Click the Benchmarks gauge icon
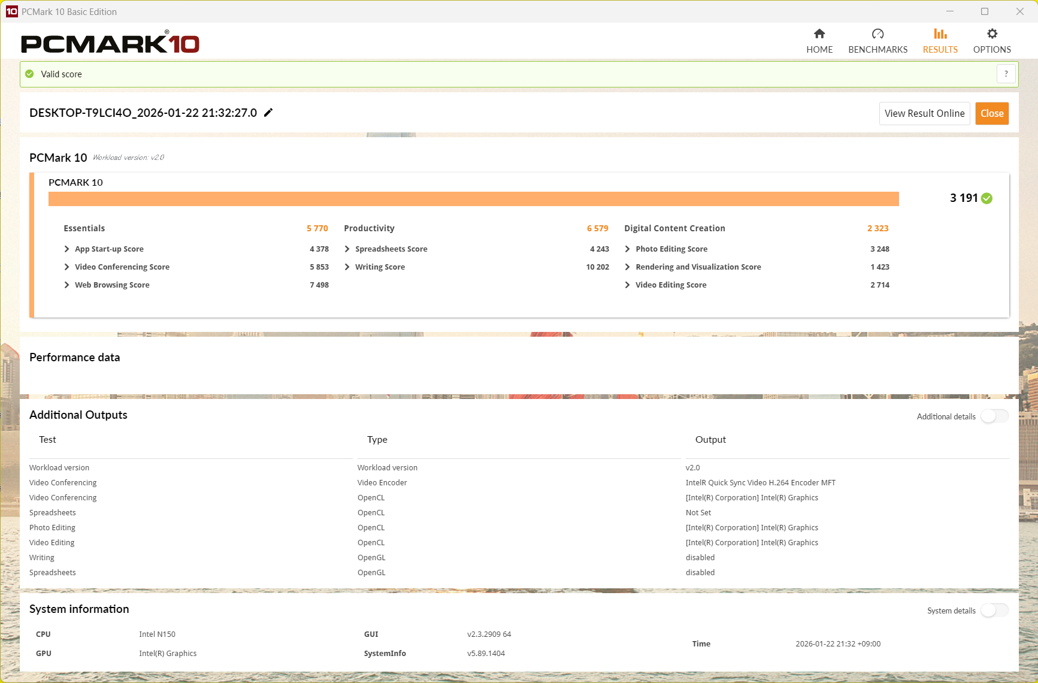Viewport: 1038px width, 683px height. click(877, 34)
